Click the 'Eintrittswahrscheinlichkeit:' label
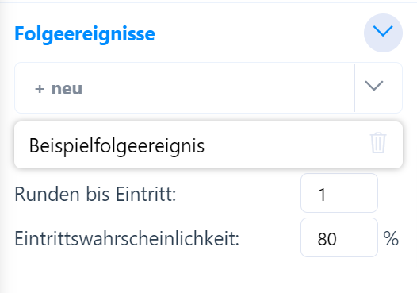417x293 pixels. 127,239
